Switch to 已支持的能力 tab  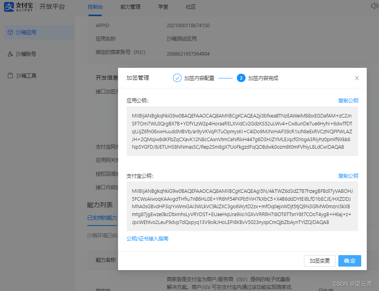click(102, 218)
